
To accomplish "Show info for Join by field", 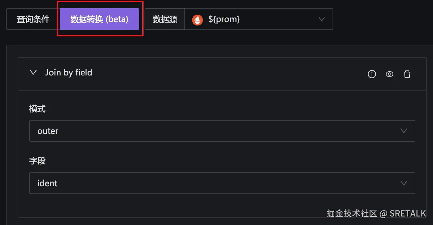I will (x=372, y=74).
